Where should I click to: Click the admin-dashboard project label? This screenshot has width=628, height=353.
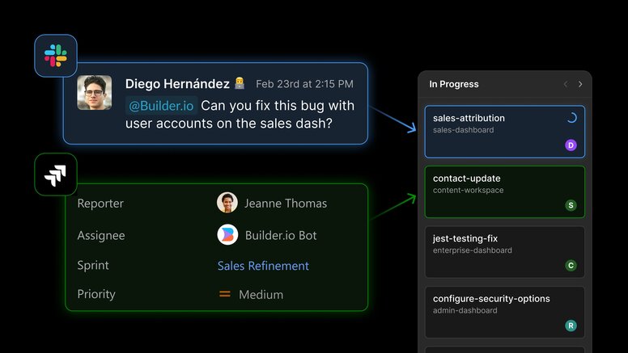coord(465,310)
